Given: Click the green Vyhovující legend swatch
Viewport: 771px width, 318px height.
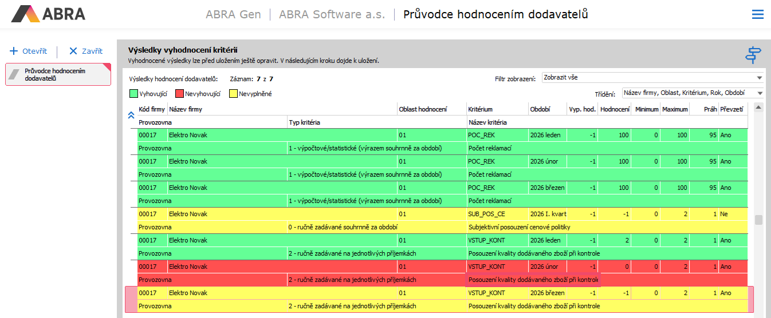Looking at the screenshot, I should (x=133, y=93).
